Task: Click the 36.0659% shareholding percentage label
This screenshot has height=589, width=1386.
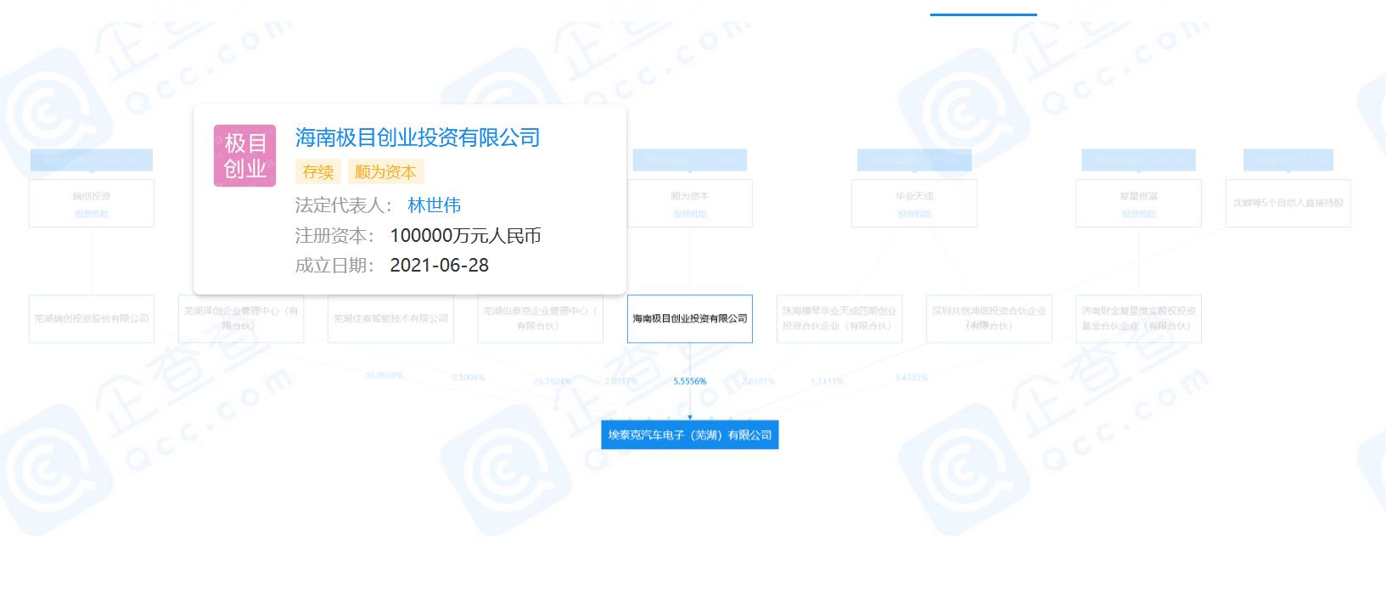Action: (x=384, y=375)
